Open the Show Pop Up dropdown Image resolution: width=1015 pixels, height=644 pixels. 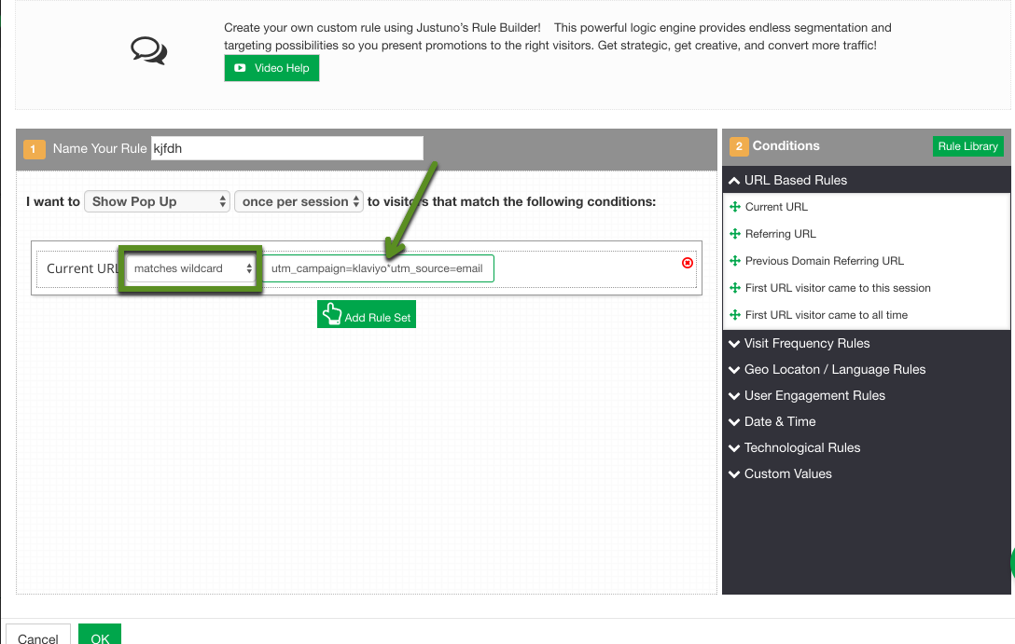[x=156, y=200]
